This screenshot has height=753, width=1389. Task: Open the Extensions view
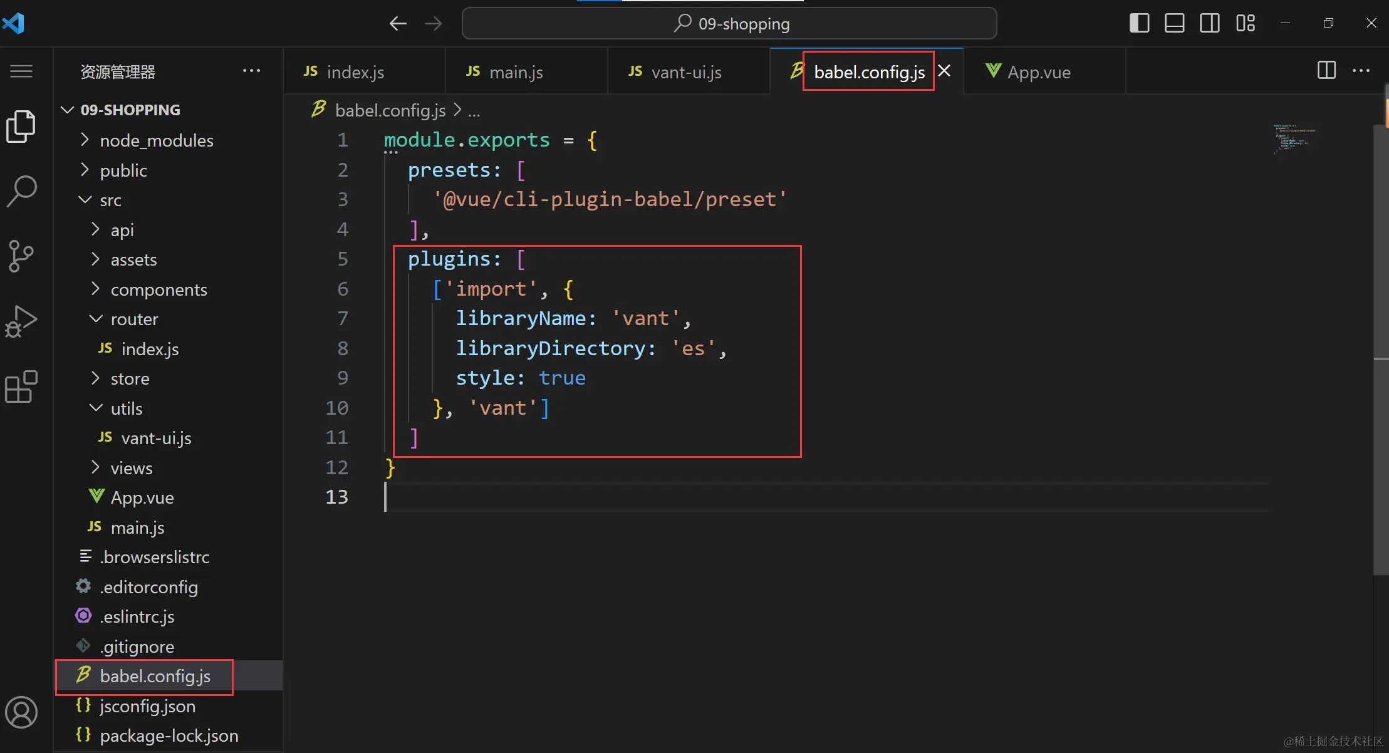coord(21,387)
